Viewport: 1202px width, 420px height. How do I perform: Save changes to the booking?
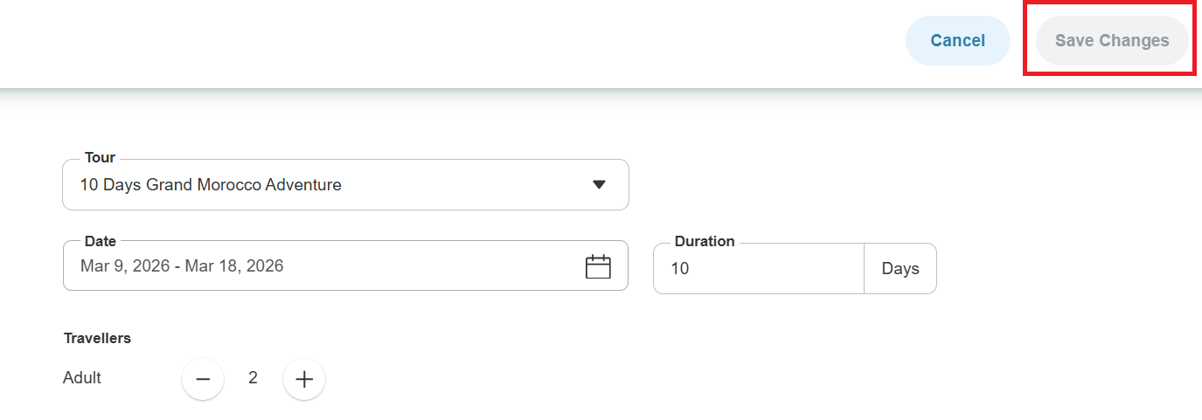(1111, 41)
